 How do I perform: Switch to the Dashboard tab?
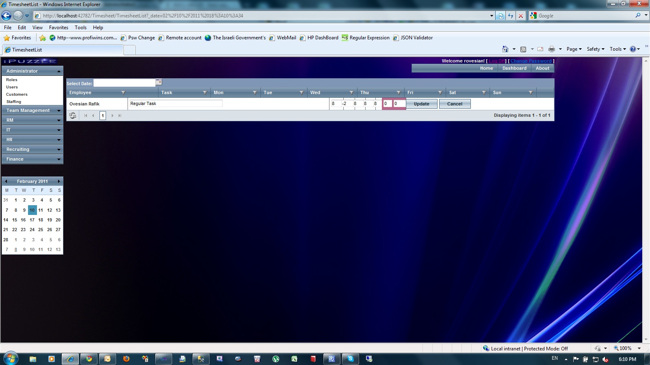click(x=514, y=68)
